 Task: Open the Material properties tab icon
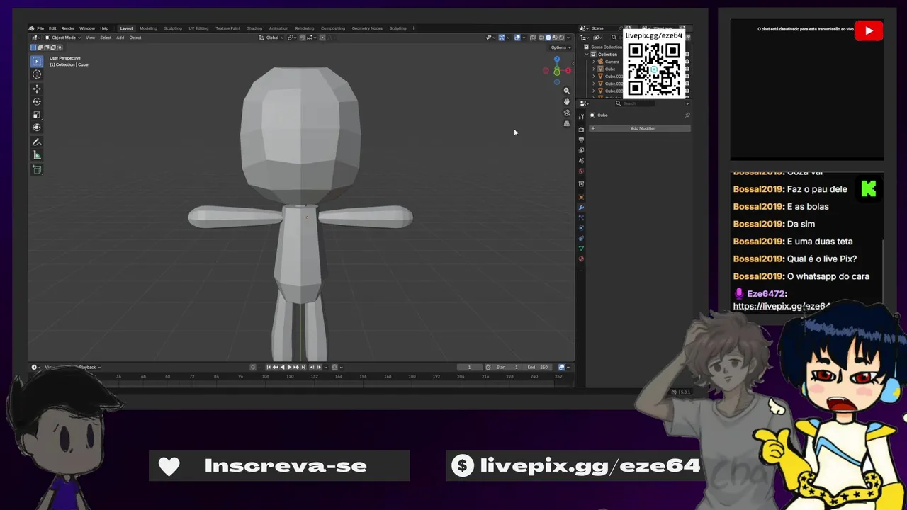tap(581, 259)
